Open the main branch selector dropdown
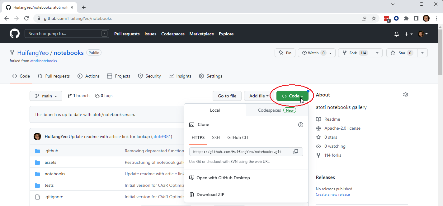Image resolution: width=443 pixels, height=206 pixels. 46,96
